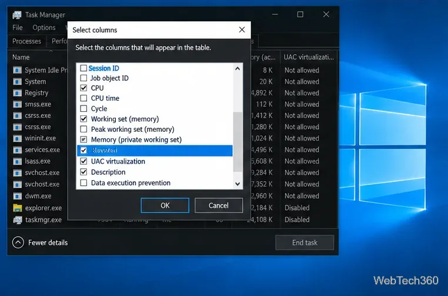Open the File menu
This screenshot has height=296, width=448.
(18, 28)
